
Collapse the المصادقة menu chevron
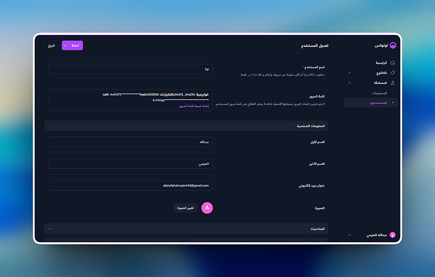point(350,83)
